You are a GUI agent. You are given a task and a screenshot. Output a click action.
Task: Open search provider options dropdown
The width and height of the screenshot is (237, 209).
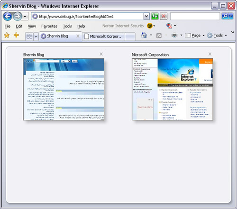pos(231,16)
